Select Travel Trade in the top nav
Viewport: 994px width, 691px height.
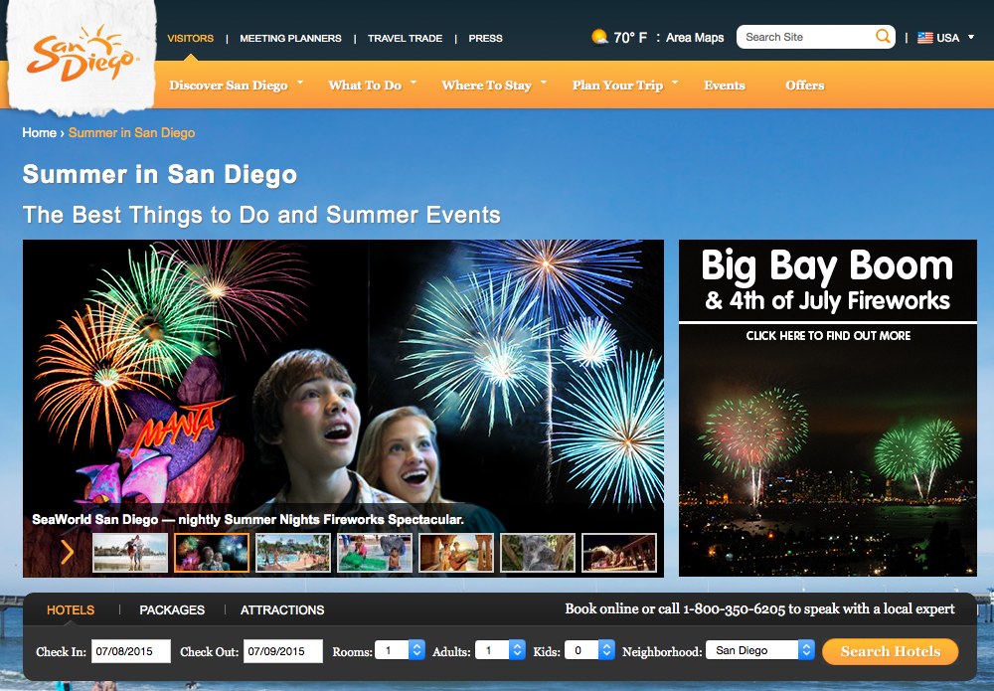(406, 38)
